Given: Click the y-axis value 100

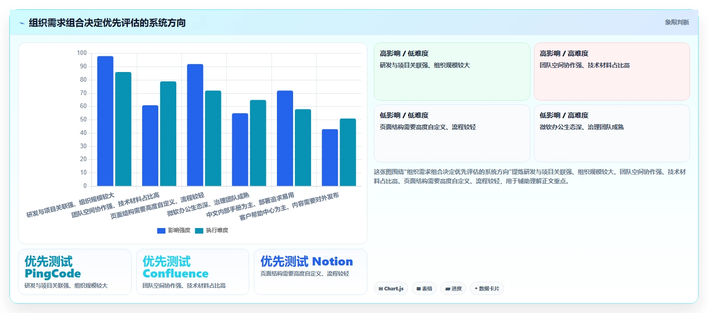Looking at the screenshot, I should click(x=82, y=53).
